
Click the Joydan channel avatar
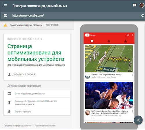point(88,76)
